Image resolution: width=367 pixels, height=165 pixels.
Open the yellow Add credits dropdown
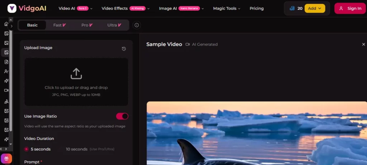click(315, 9)
